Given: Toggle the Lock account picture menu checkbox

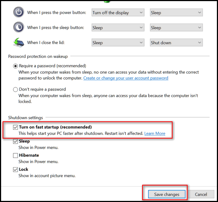Looking at the screenshot, I should (x=15, y=169).
